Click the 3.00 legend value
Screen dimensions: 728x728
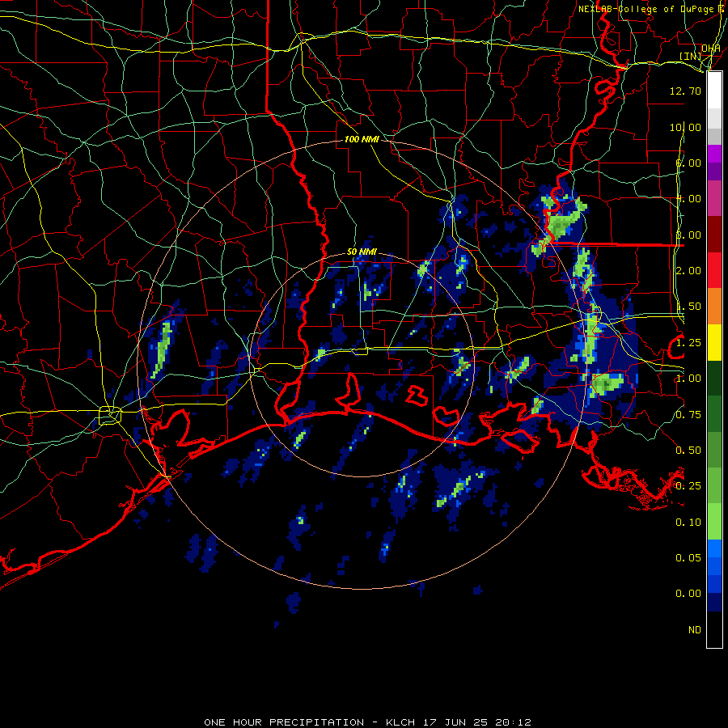(688, 235)
